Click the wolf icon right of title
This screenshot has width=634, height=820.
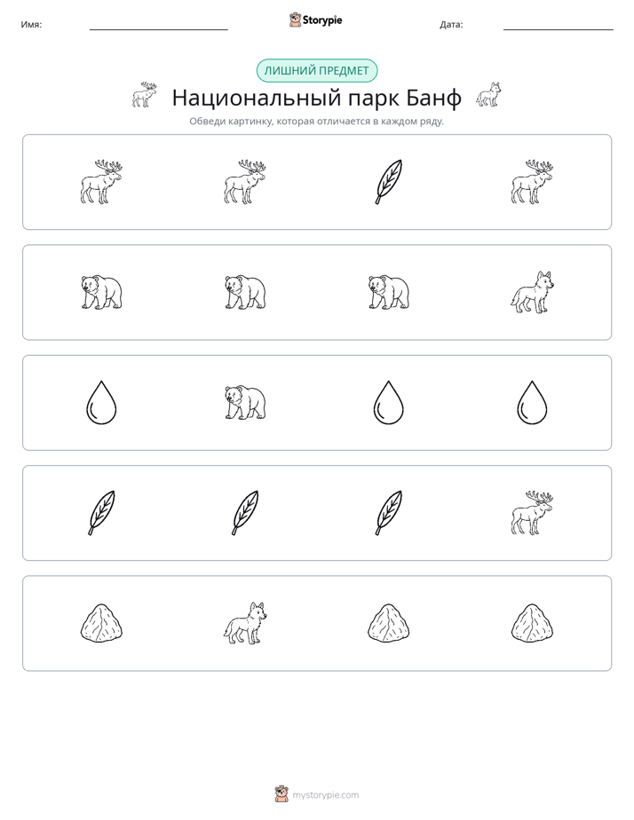[x=488, y=95]
